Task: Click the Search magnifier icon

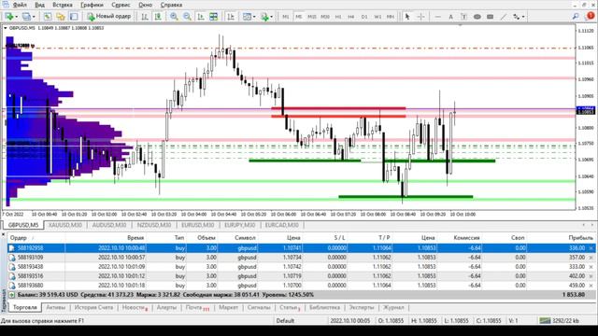Action: [x=576, y=17]
